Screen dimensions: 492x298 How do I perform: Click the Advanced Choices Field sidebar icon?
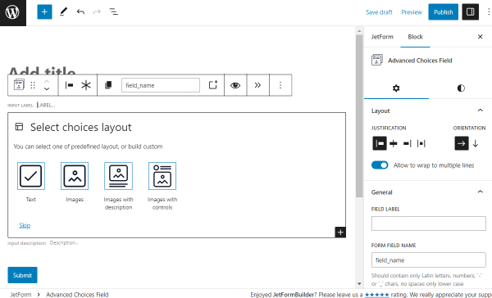pos(377,60)
